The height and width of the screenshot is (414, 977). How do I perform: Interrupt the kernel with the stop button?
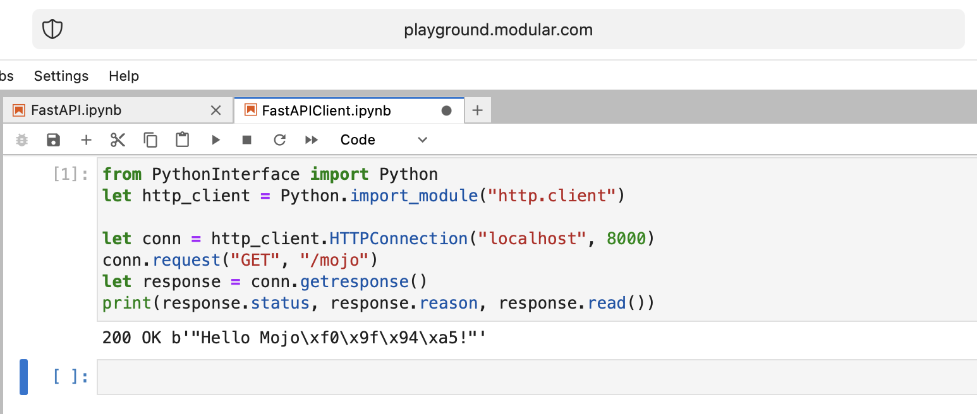tap(247, 140)
